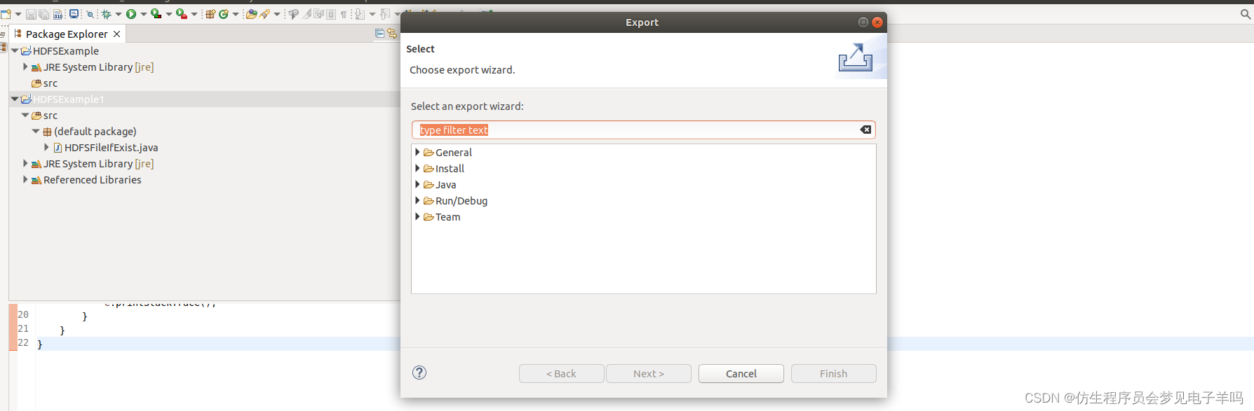Collapse the HDFSExample1 project node
The image size is (1254, 411).
[15, 99]
